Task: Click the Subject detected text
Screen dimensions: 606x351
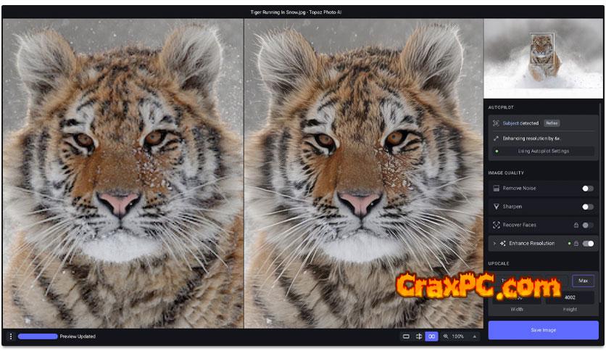Action: click(520, 123)
